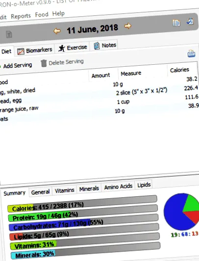Click the Minerals 30% progress bar
This screenshot has height=261, width=199.
(86, 251)
